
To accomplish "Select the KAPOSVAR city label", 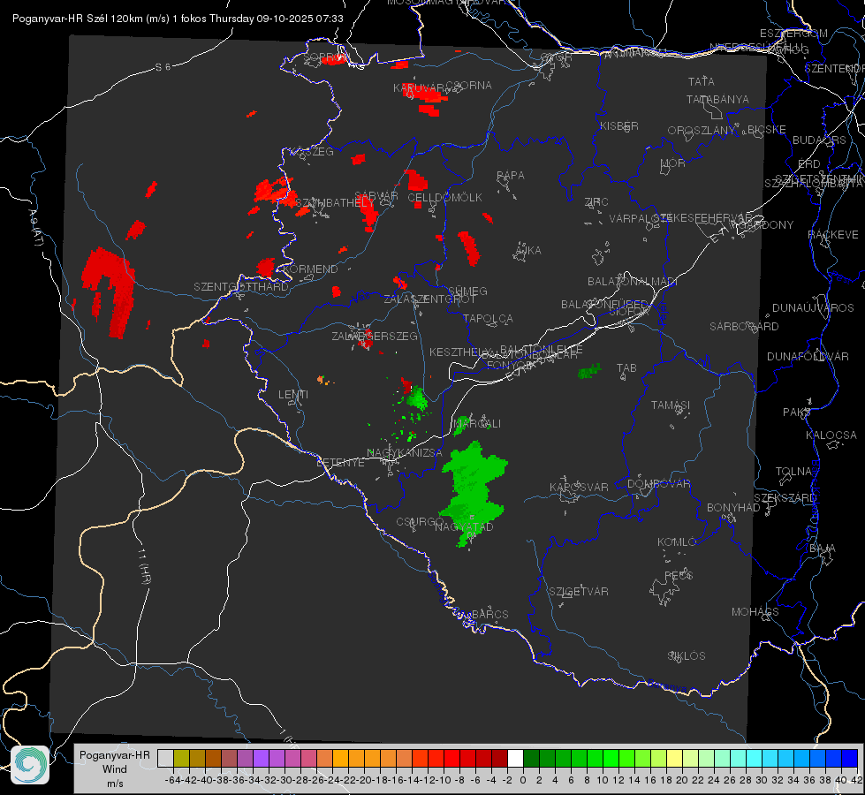I will 579,487.
